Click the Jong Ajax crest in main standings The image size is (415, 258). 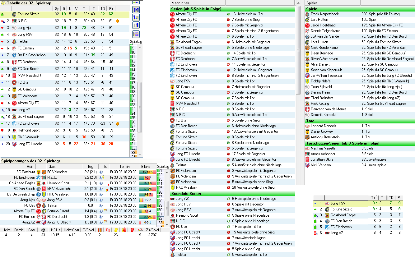pyautogui.click(x=14, y=28)
